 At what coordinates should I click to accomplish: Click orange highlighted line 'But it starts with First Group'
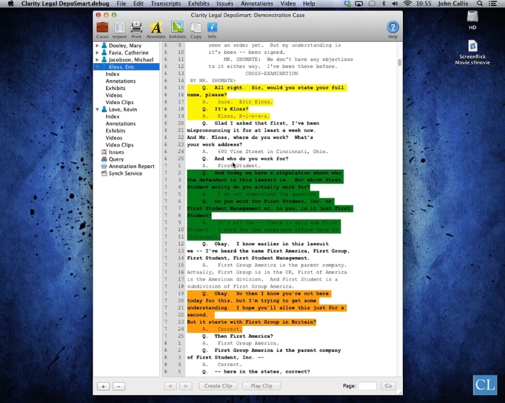pos(252,322)
